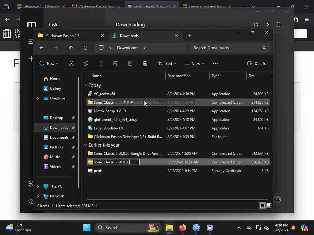
Task: Click the Cut scissors icon in toolbar
Action: pyautogui.click(x=71, y=64)
